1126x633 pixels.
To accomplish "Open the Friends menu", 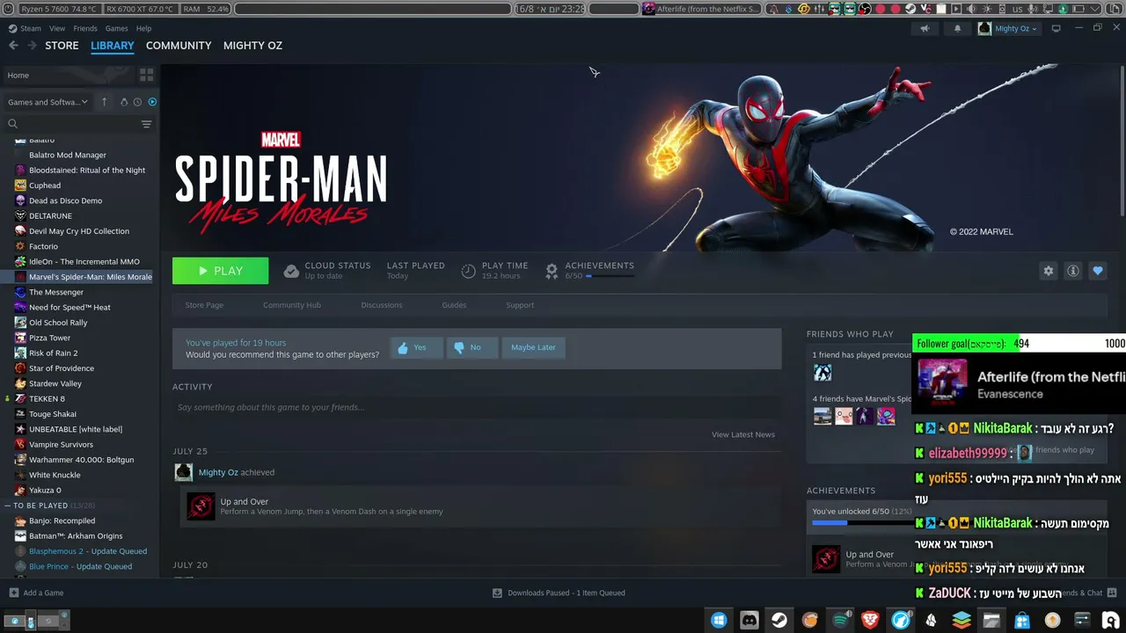I will (x=85, y=28).
